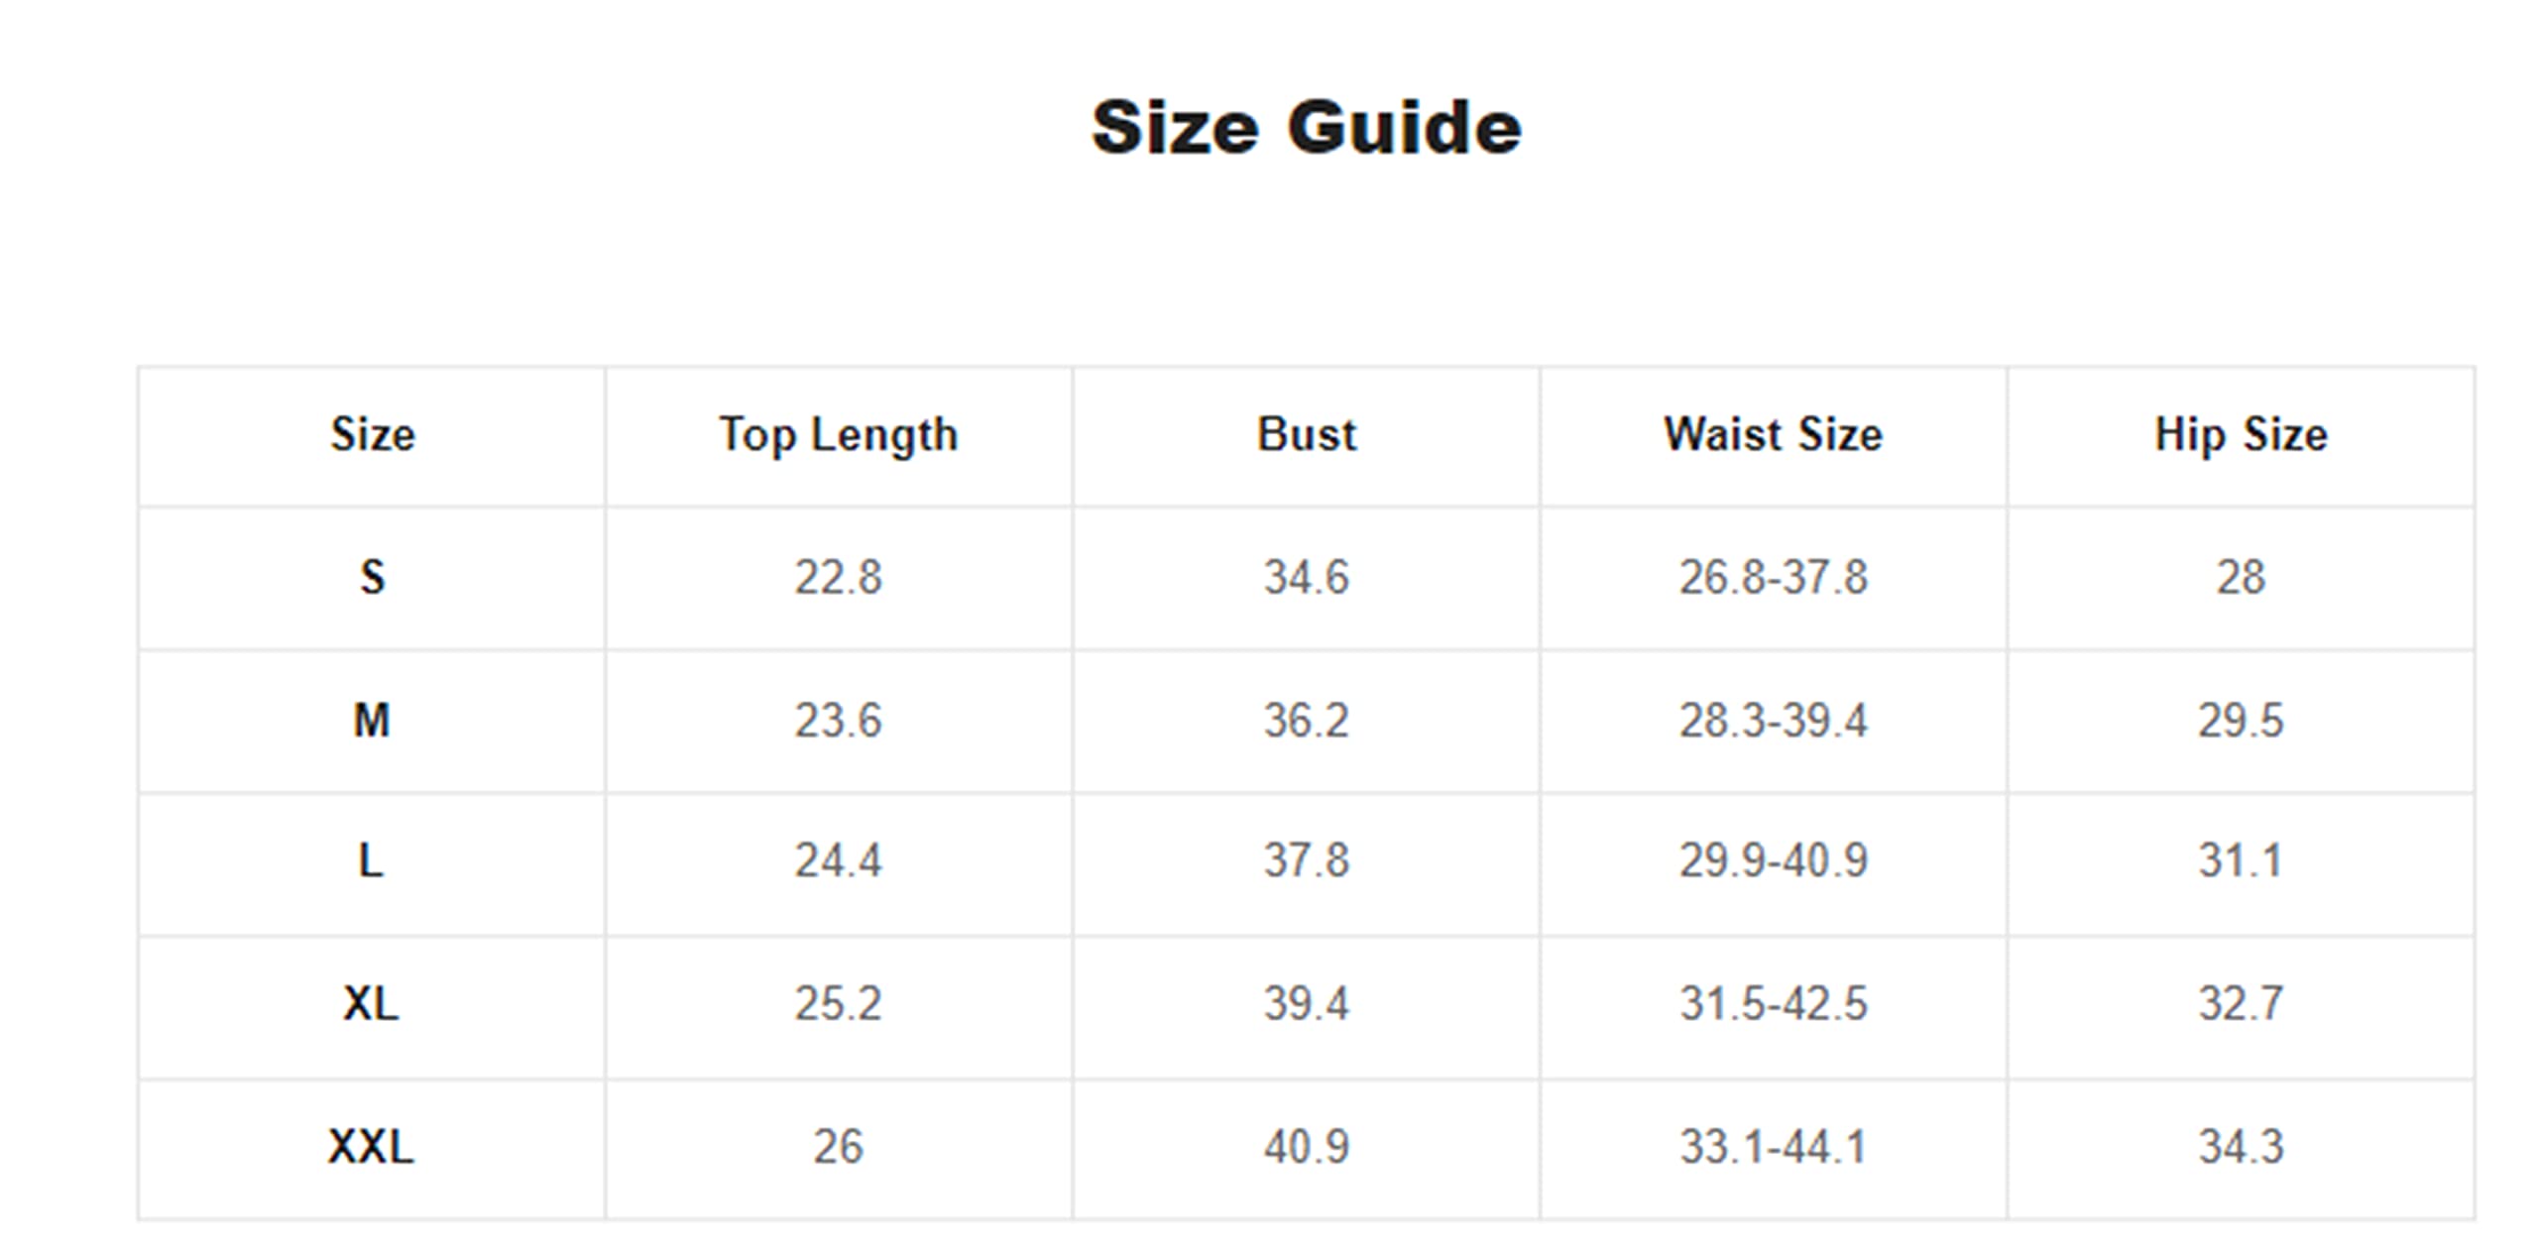This screenshot has height=1248, width=2538.
Task: Select the XXL size row label
Action: pos(372,1147)
